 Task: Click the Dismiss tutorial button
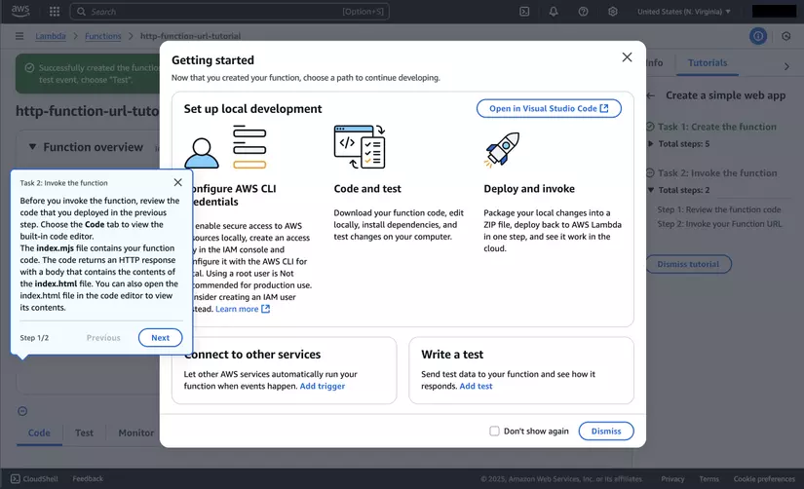click(688, 264)
